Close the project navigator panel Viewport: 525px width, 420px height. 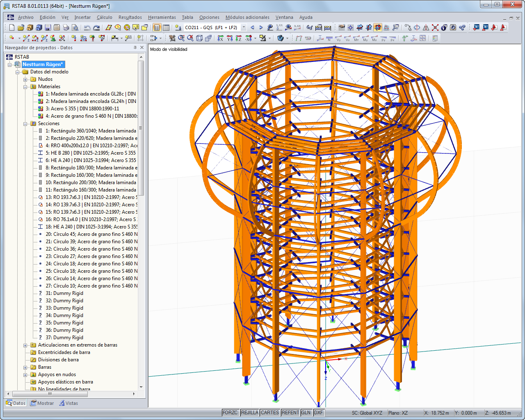[142, 48]
